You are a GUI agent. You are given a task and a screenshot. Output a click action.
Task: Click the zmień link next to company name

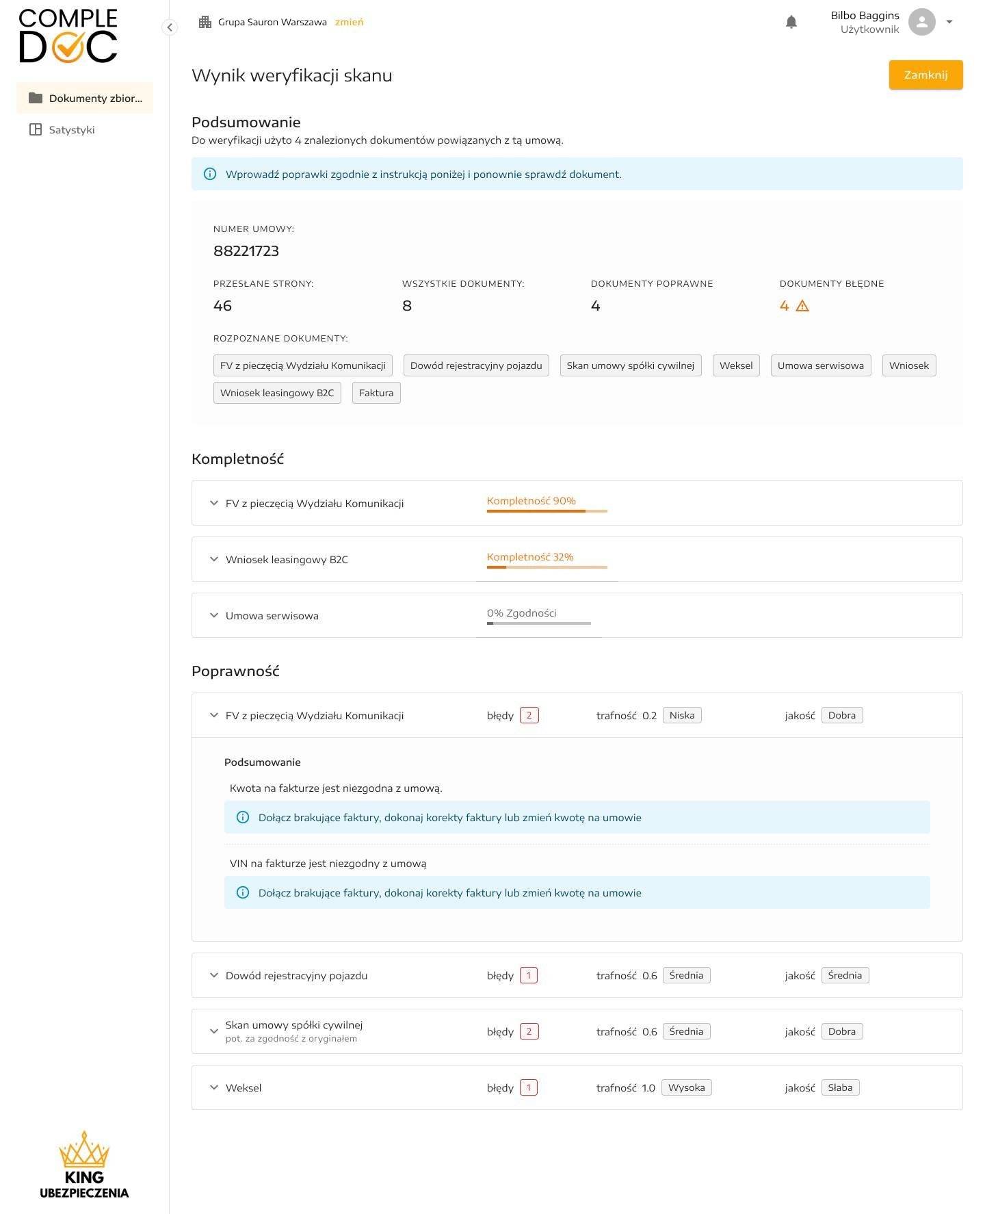pyautogui.click(x=349, y=23)
